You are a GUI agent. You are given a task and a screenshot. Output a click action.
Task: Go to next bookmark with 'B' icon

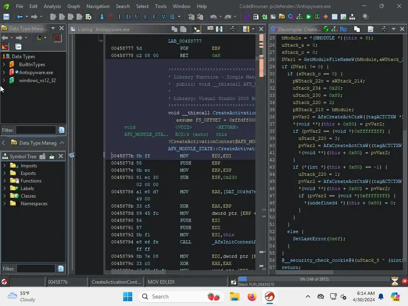coord(172,17)
